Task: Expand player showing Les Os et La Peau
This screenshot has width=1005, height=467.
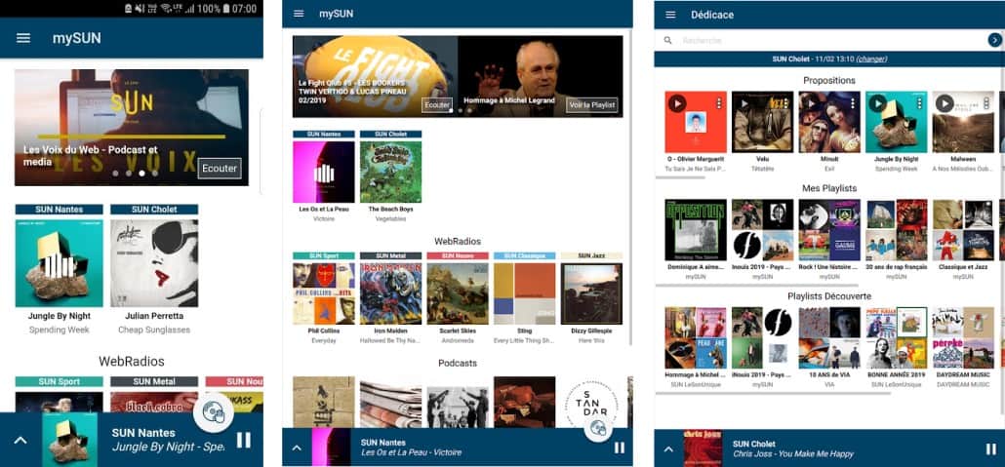Action: (297, 448)
